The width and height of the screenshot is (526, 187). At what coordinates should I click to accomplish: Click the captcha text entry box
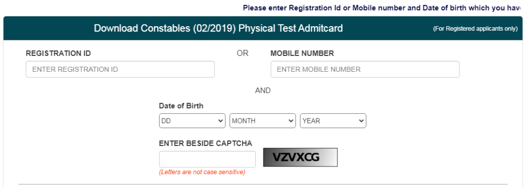point(208,159)
